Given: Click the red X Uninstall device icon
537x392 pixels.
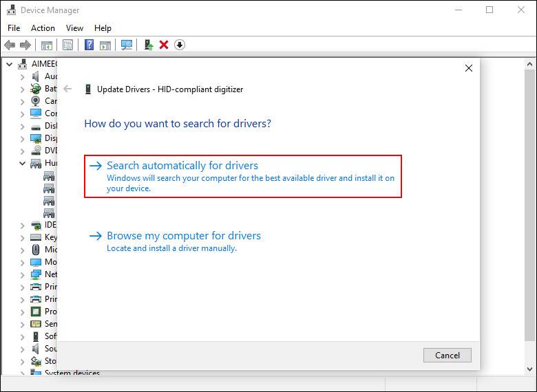Looking at the screenshot, I should point(164,45).
